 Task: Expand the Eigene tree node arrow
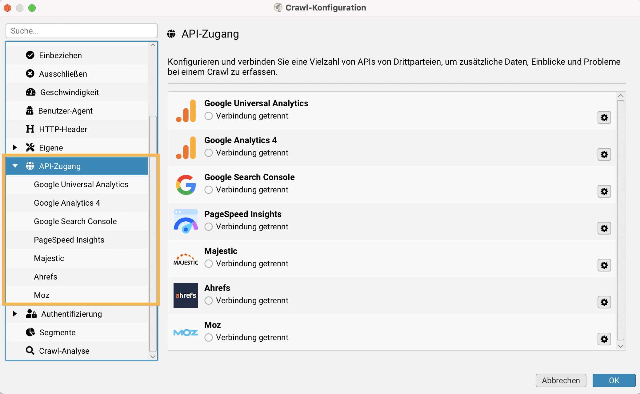click(x=15, y=147)
